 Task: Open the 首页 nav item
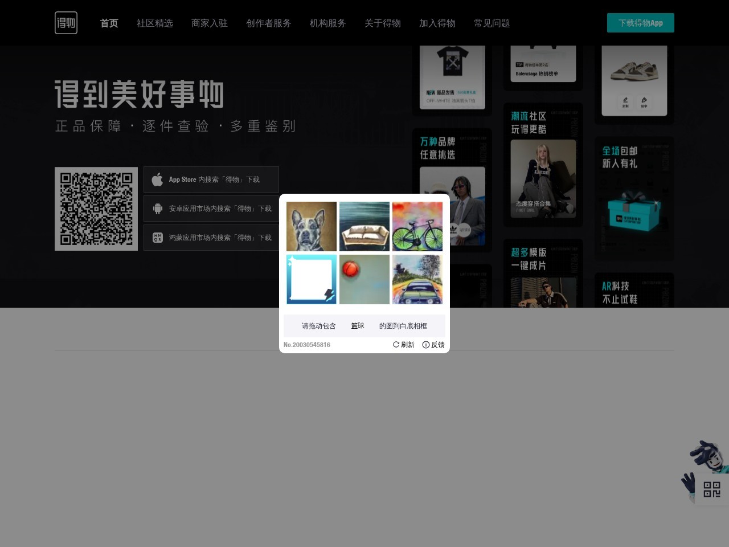[x=109, y=23]
